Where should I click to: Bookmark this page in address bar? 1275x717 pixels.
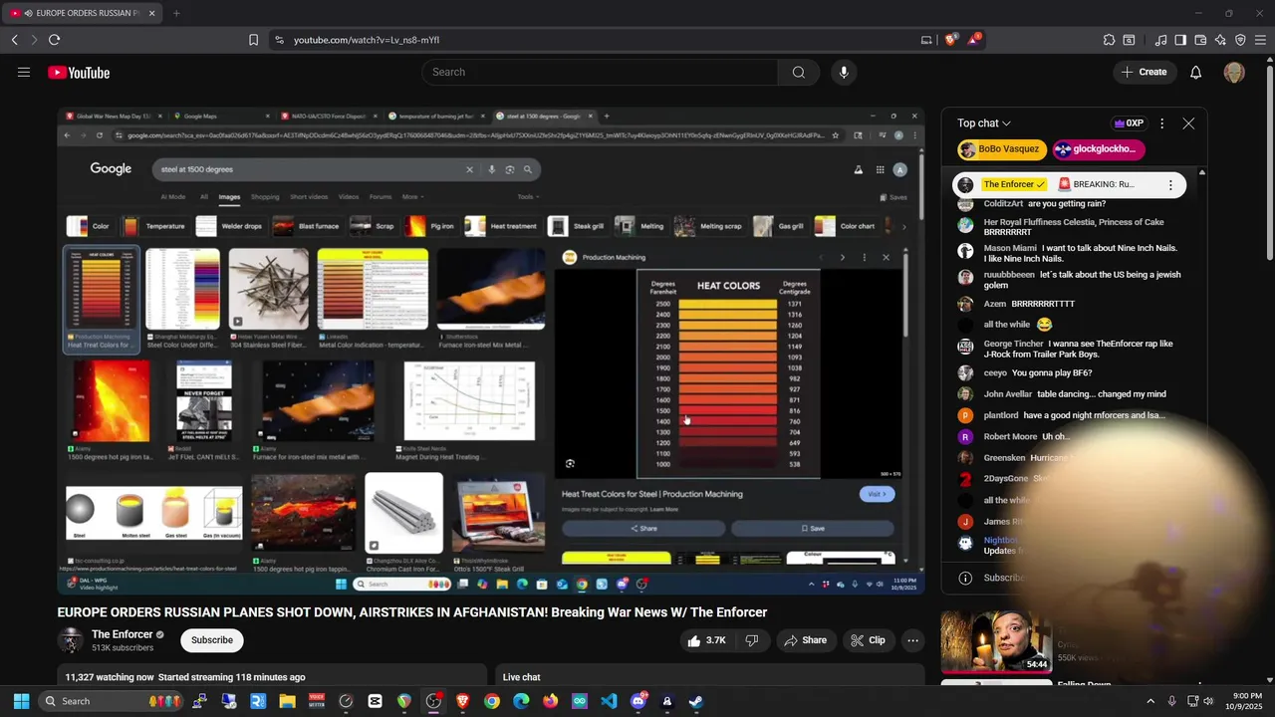pyautogui.click(x=253, y=40)
